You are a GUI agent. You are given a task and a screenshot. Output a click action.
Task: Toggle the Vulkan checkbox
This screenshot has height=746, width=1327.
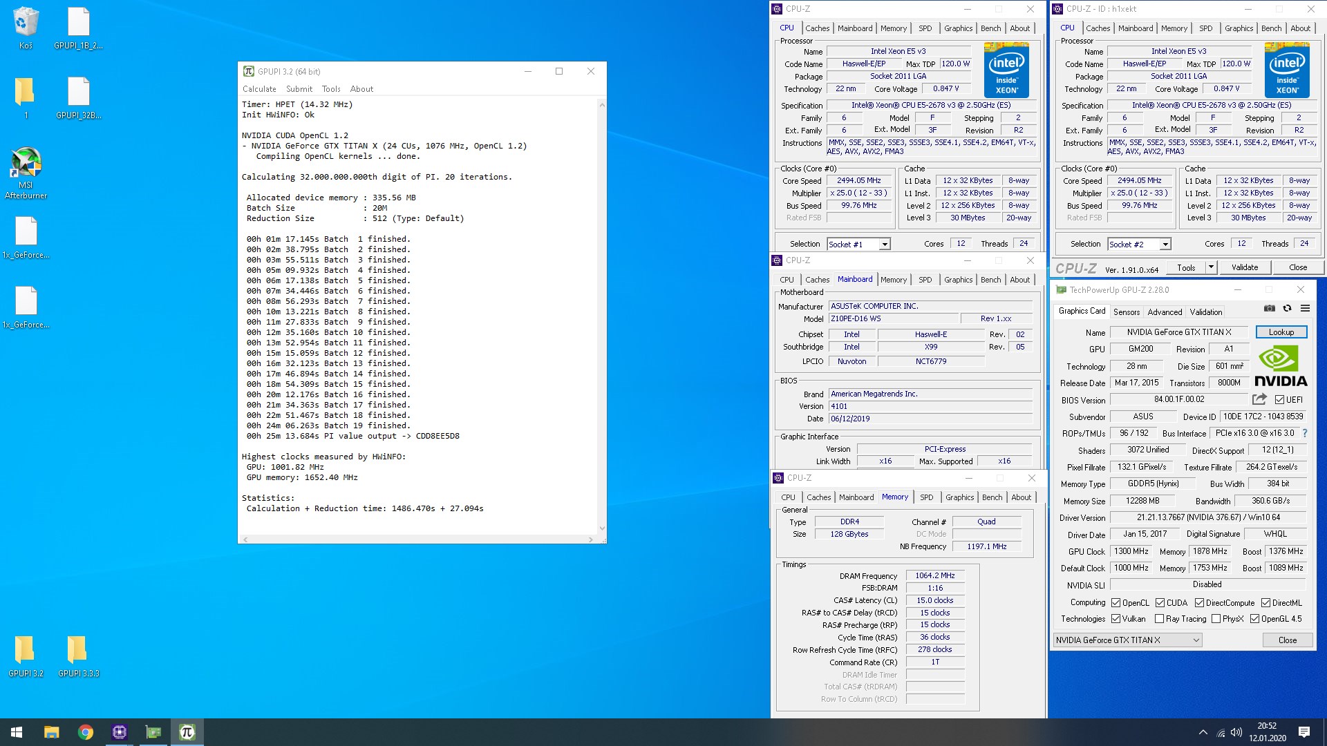pyautogui.click(x=1116, y=618)
